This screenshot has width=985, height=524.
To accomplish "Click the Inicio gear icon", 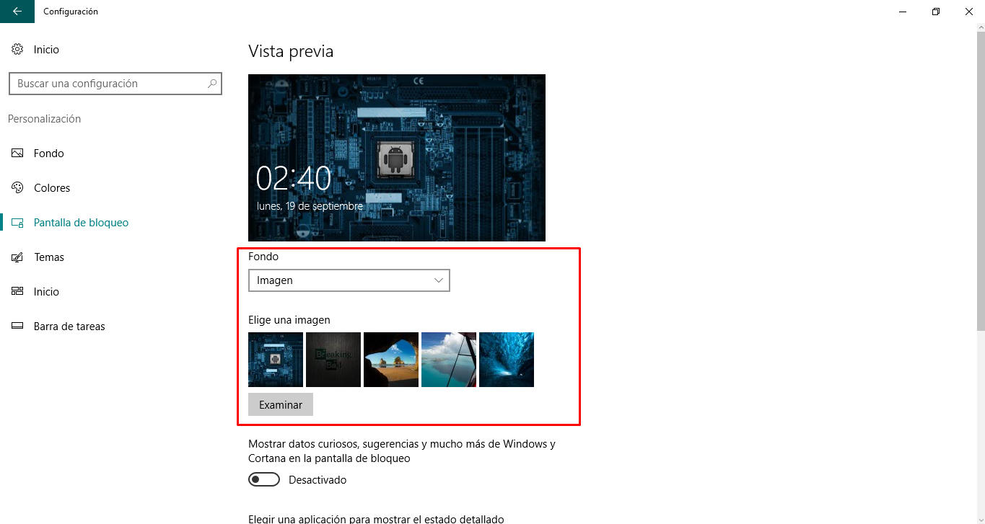I will coord(17,50).
